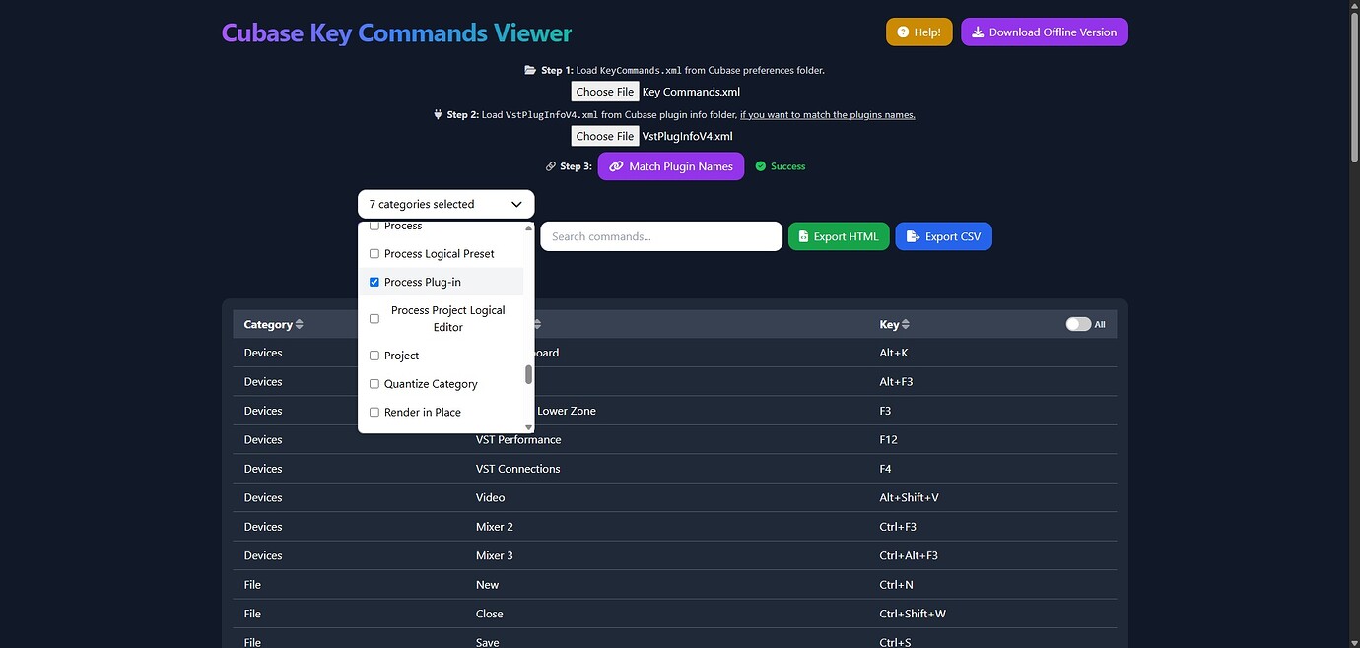Viewport: 1360px width, 648px height.
Task: Select the Project category checkbox
Action: pos(374,356)
